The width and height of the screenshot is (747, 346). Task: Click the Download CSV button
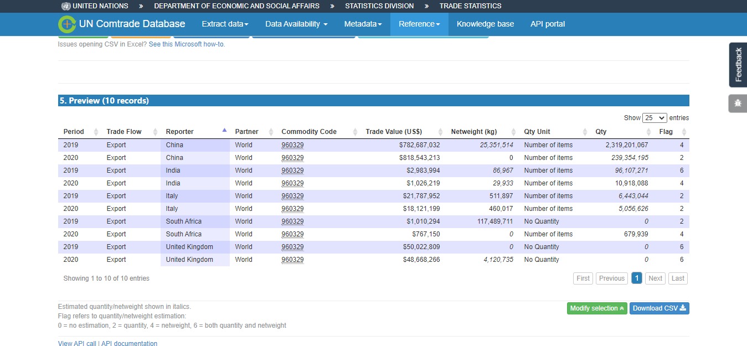coord(659,308)
